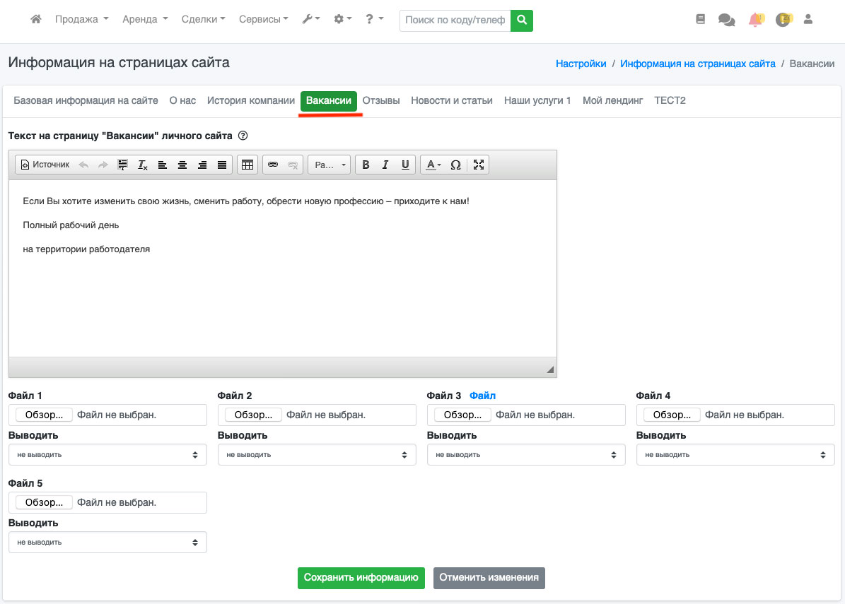Switch to the Отзывы tab
This screenshot has height=604, width=845.
(x=381, y=100)
